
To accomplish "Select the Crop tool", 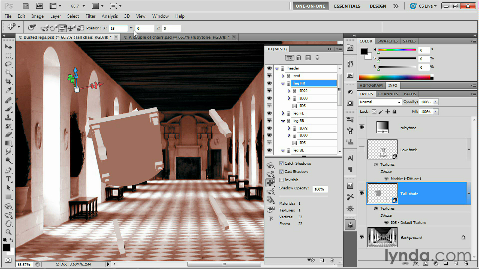I will tap(8, 81).
